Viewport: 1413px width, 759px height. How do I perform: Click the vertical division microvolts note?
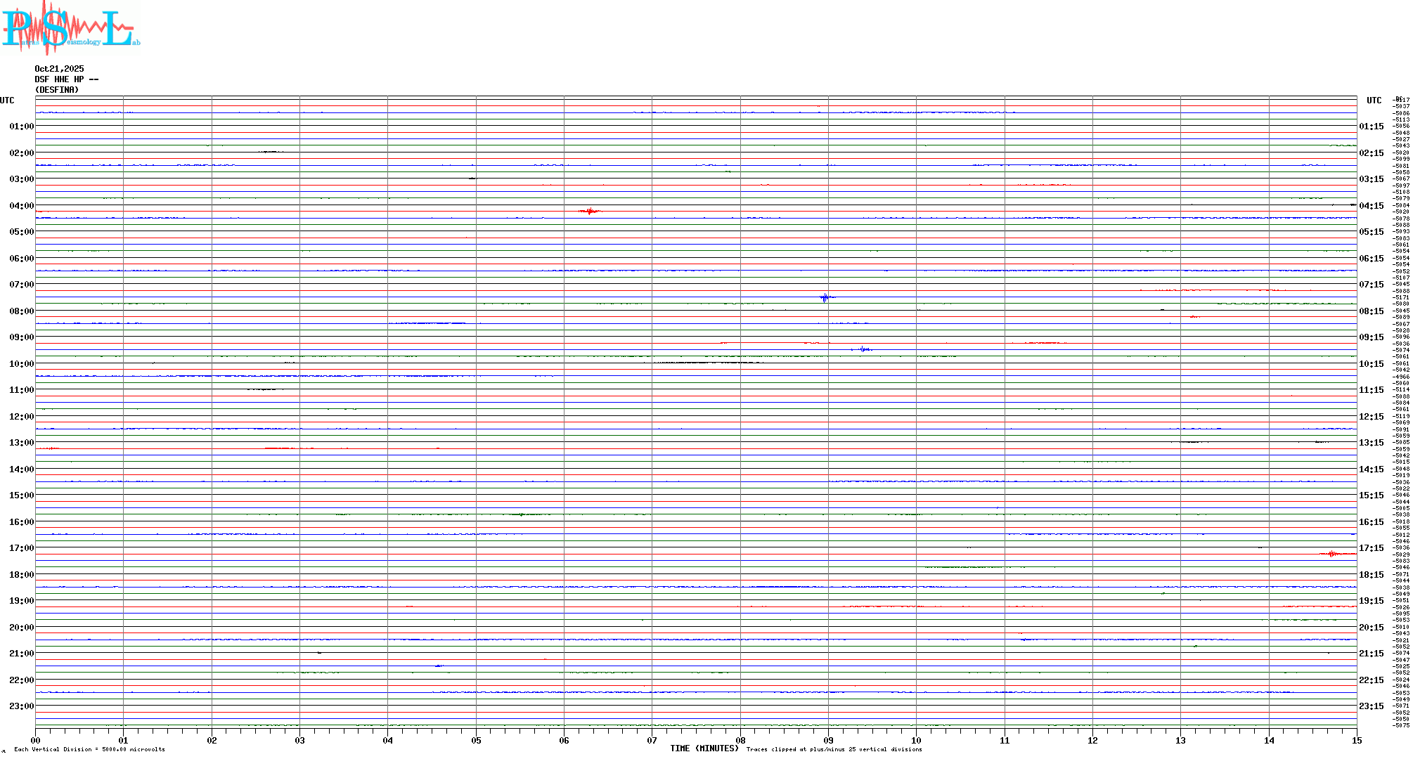click(89, 749)
